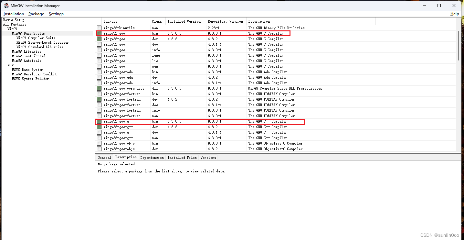Click the 'lang' class cell

tap(156, 55)
